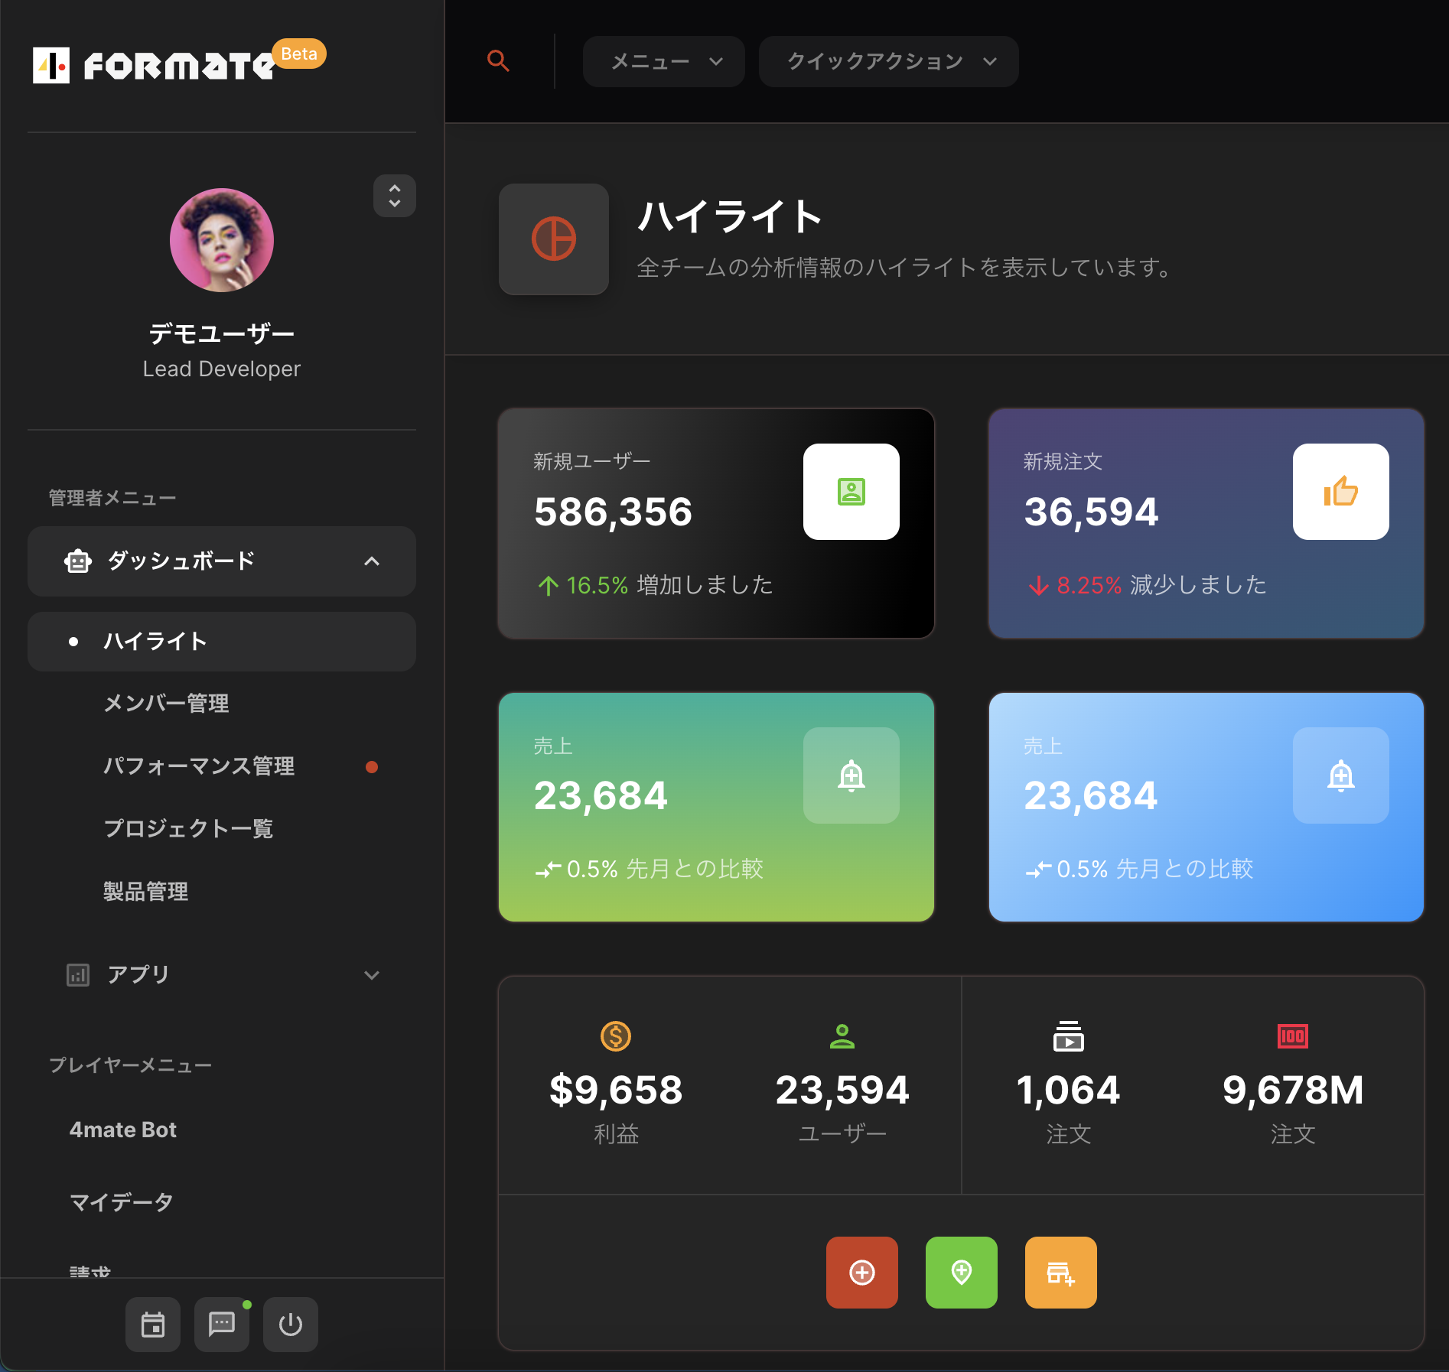This screenshot has height=1372, width=1449.
Task: Open the chat messages icon
Action: pyautogui.click(x=222, y=1324)
